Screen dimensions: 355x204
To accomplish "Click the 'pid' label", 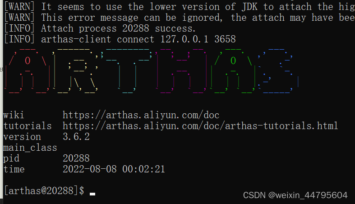I will pyautogui.click(x=11, y=158).
